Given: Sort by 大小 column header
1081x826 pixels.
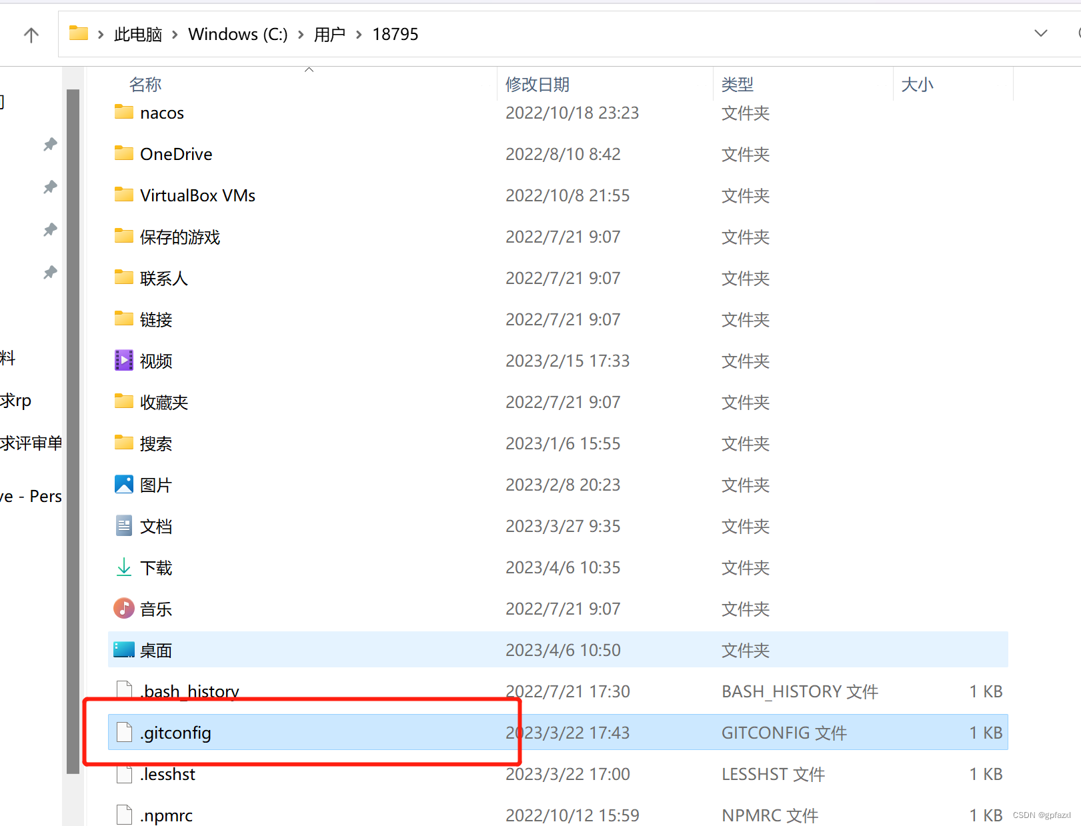Looking at the screenshot, I should (918, 85).
